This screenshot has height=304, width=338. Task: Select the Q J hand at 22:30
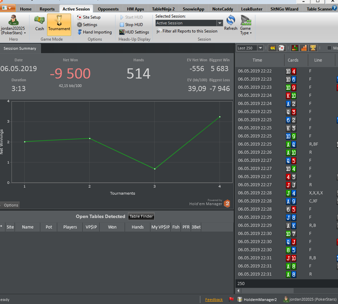(287, 242)
